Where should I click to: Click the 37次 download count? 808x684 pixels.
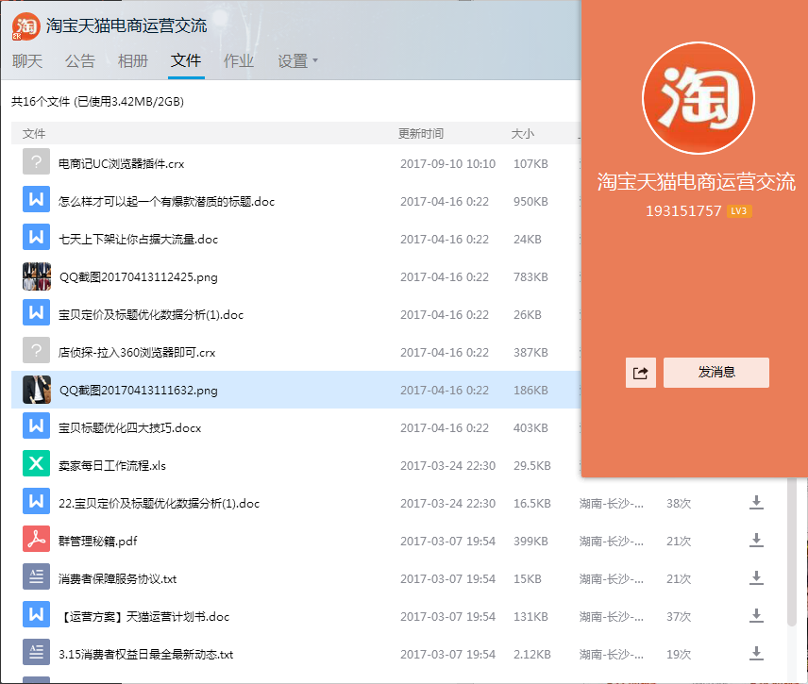click(679, 616)
